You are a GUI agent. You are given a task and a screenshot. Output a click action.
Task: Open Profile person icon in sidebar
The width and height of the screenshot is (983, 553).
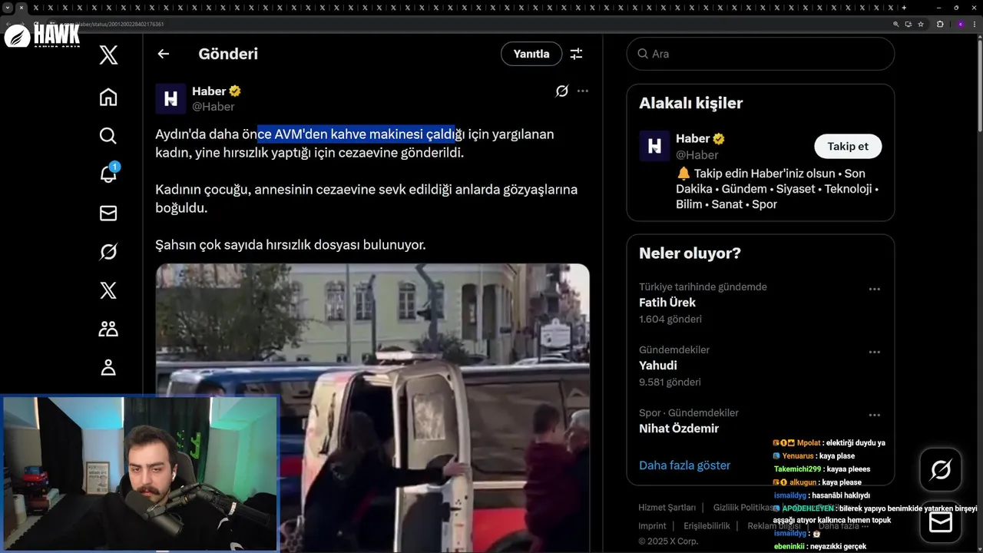108,367
